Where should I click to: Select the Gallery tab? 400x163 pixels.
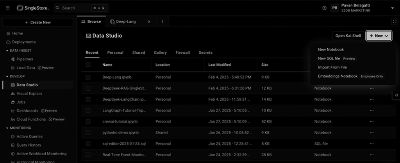(x=160, y=53)
